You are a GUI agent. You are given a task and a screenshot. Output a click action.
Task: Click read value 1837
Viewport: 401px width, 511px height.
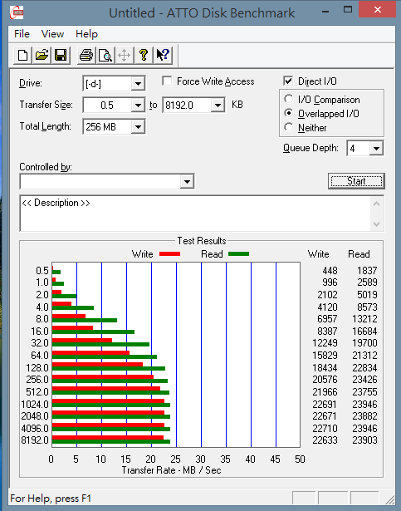tap(367, 271)
